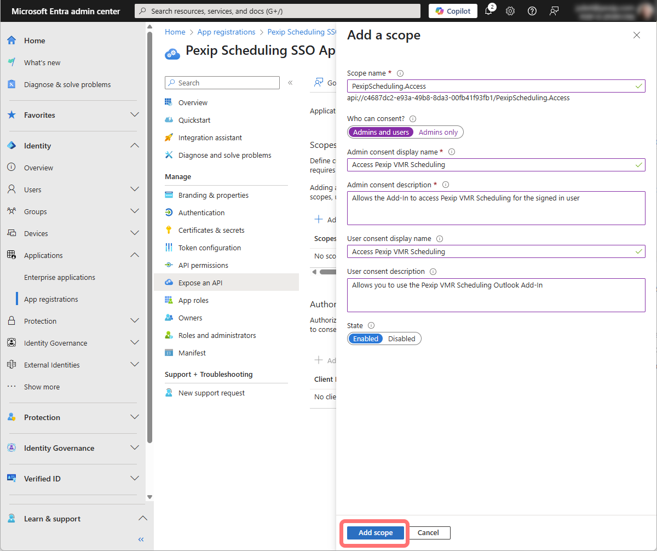Image resolution: width=657 pixels, height=551 pixels.
Task: Expand the Favorites section
Action: [x=135, y=115]
